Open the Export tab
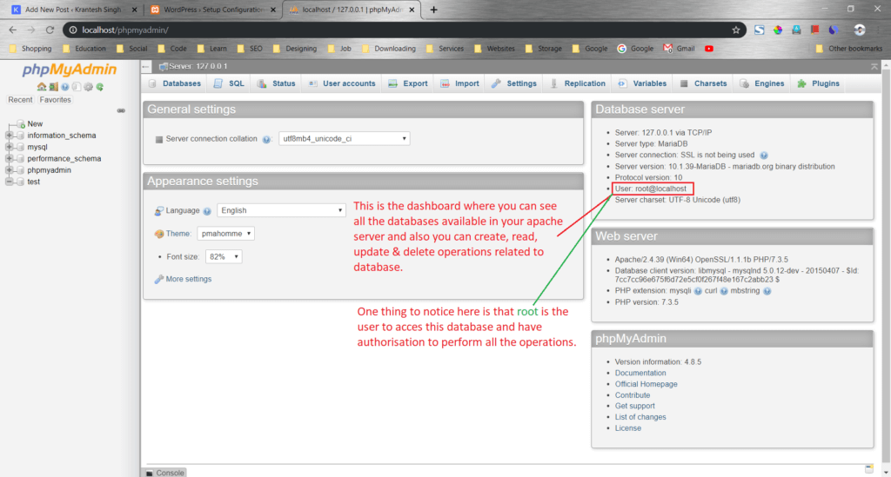Image resolution: width=891 pixels, height=477 pixels. (x=408, y=83)
